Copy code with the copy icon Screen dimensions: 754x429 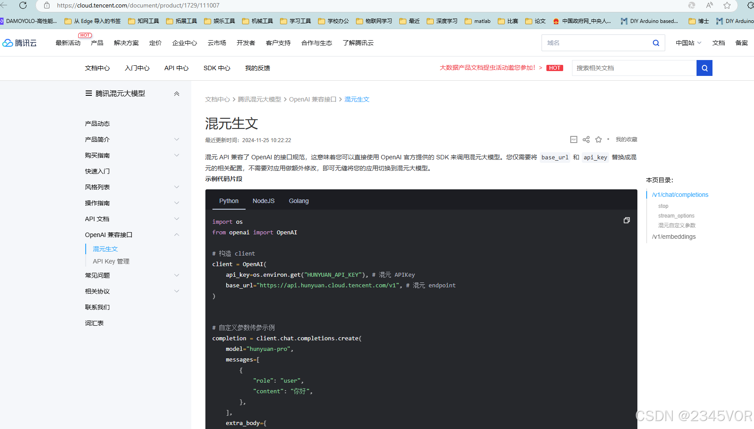click(626, 220)
